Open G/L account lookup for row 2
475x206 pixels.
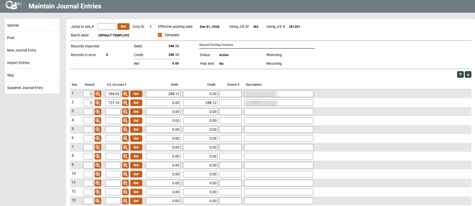pos(125,103)
